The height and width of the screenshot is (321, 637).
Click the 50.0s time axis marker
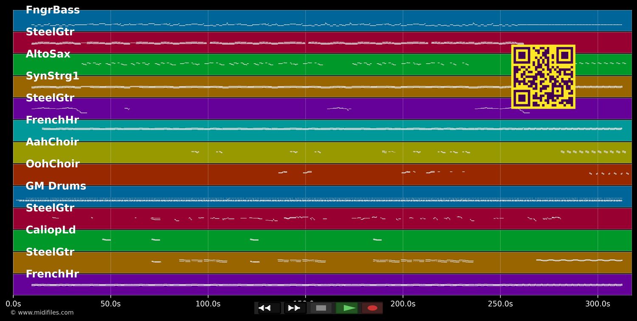click(x=110, y=304)
